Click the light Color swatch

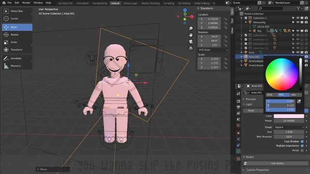pyautogui.click(x=289, y=116)
